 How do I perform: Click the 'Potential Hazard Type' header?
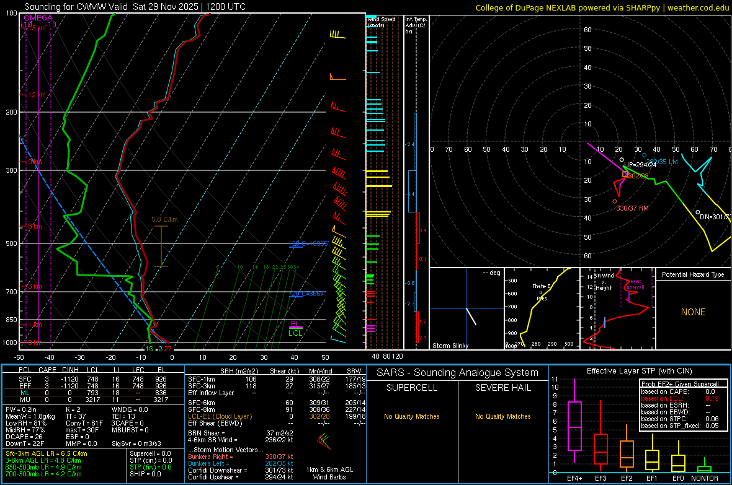(x=693, y=274)
